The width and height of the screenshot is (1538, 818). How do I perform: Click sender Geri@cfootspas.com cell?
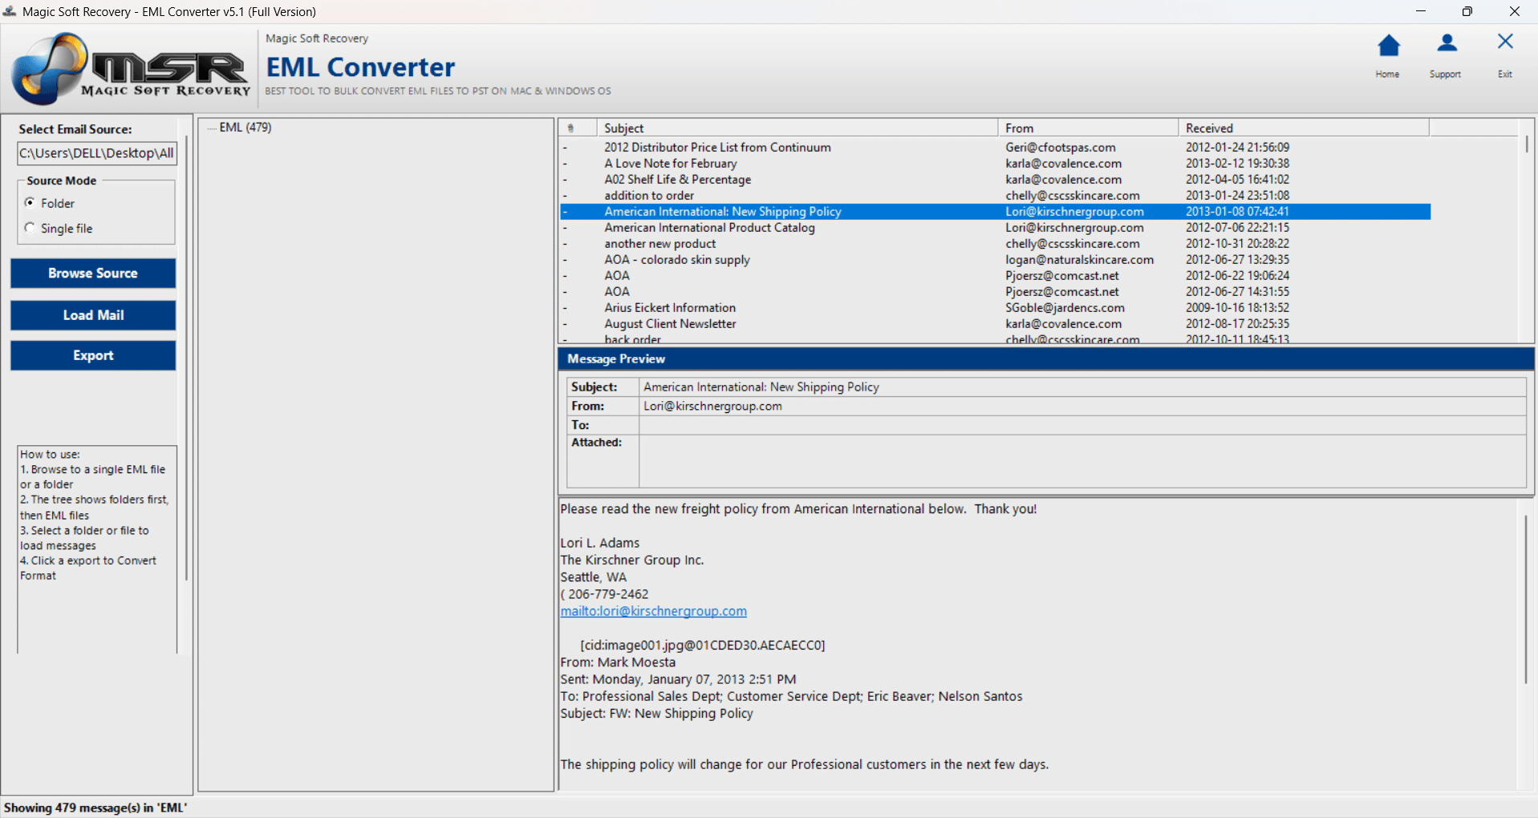1061,148
